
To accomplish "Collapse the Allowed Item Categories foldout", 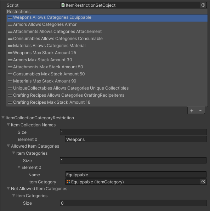I will tap(8, 146).
